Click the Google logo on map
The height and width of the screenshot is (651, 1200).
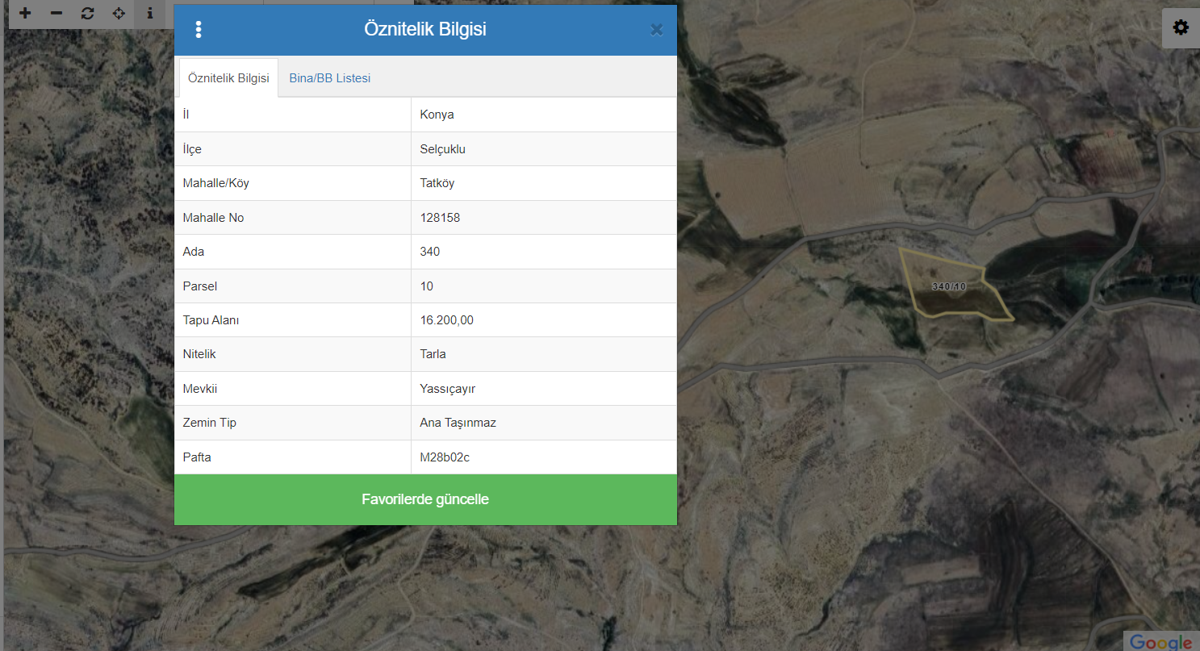[x=1160, y=641]
